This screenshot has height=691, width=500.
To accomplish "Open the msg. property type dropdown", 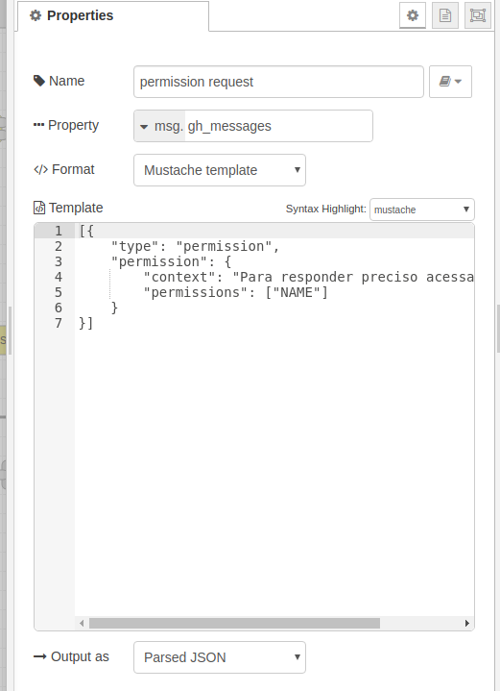I will [159, 126].
